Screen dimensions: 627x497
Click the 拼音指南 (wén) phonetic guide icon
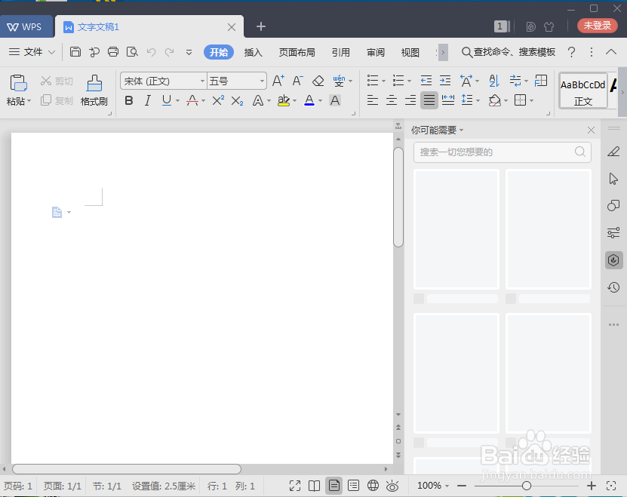339,80
